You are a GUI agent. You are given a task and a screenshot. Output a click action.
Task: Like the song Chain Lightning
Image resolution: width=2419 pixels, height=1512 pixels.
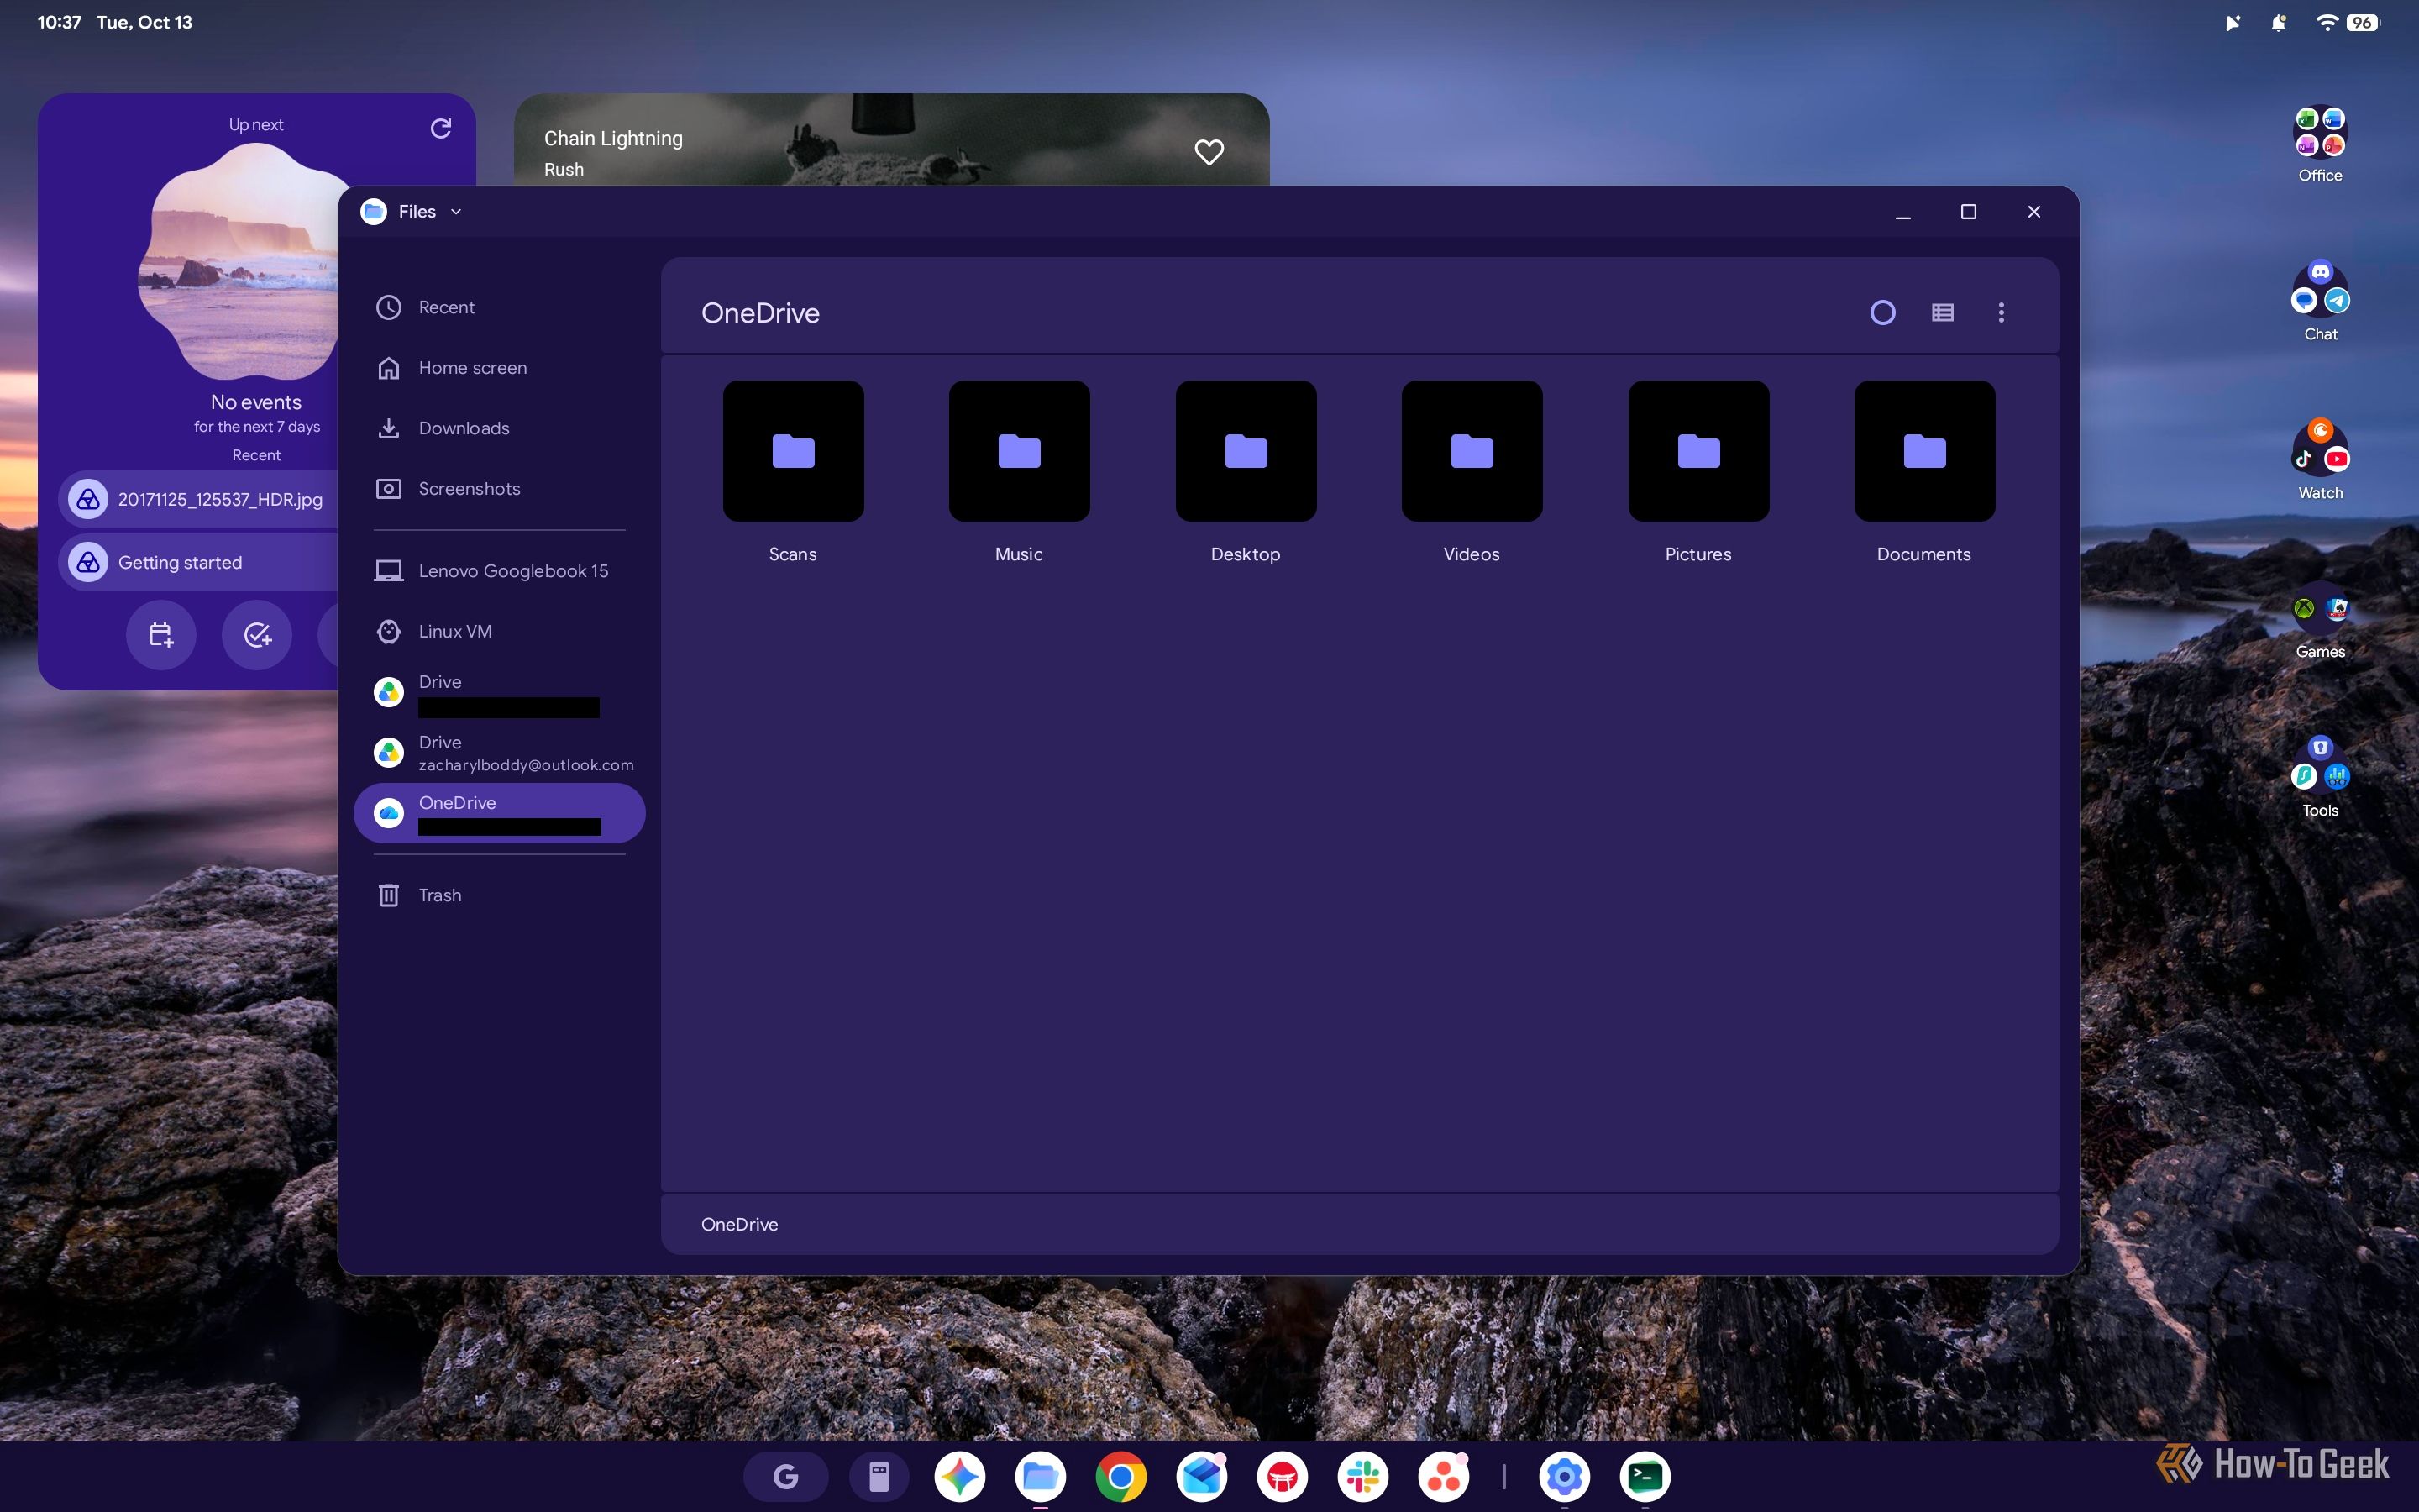1209,152
